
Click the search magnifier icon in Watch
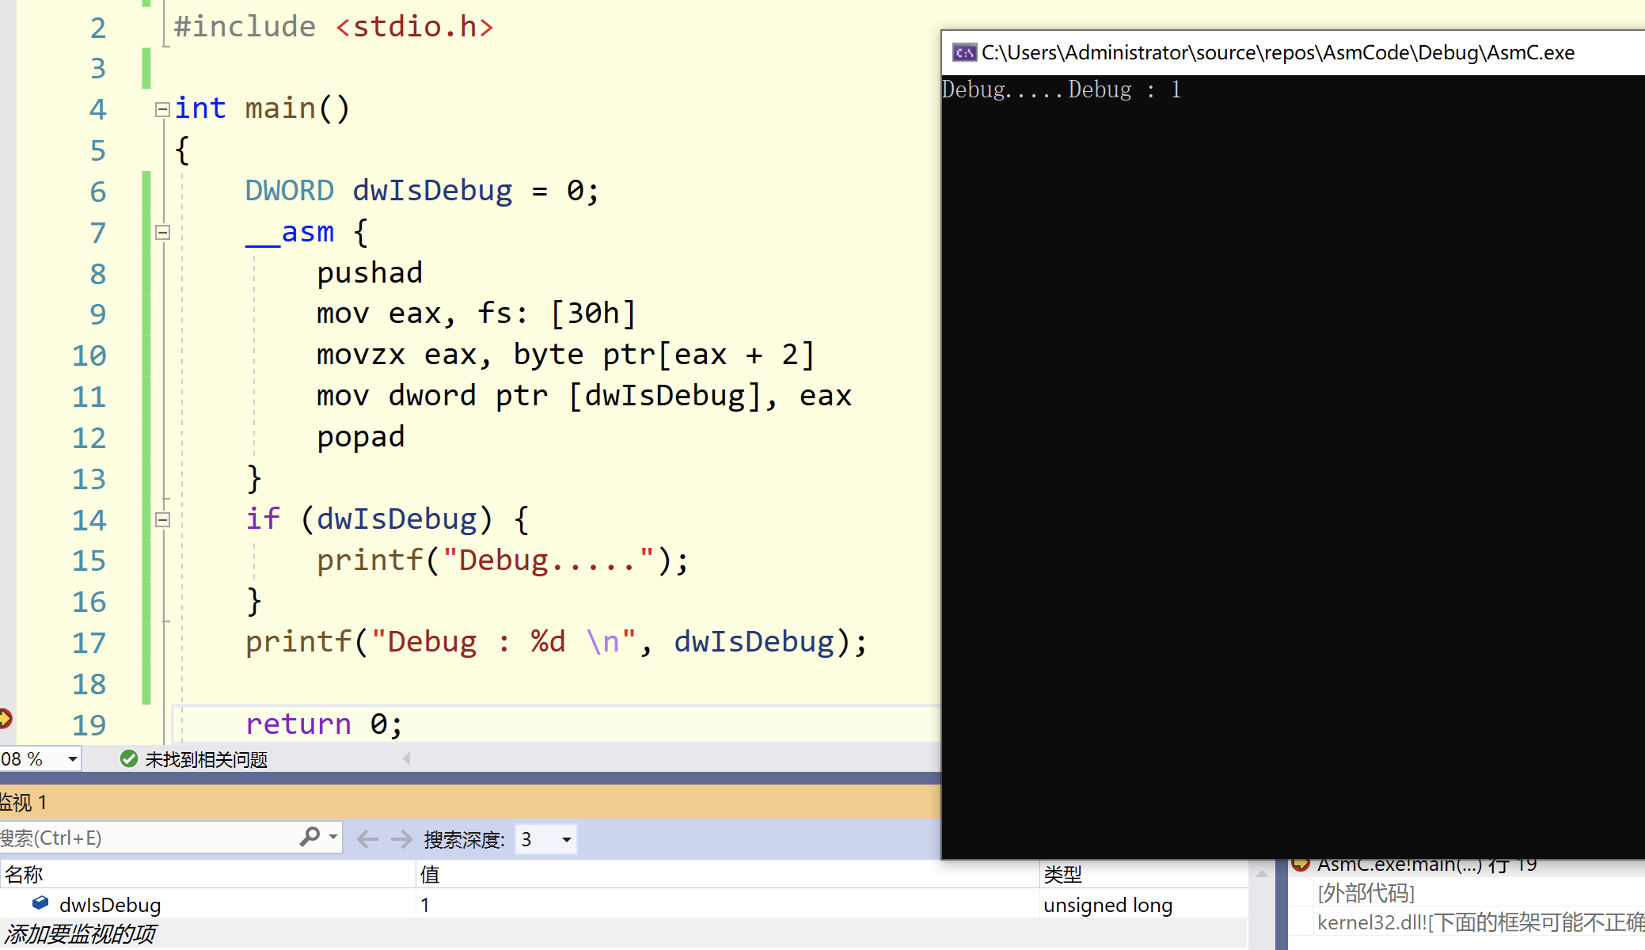310,837
